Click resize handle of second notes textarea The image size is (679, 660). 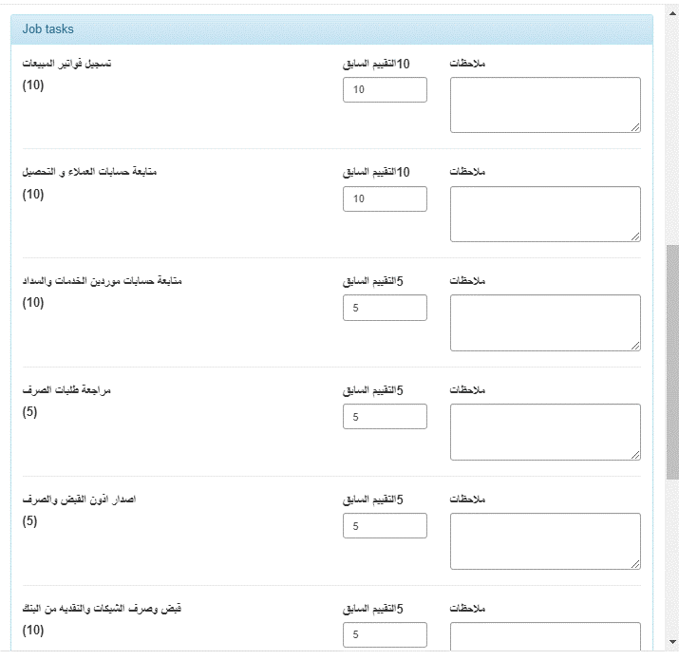coord(635,236)
